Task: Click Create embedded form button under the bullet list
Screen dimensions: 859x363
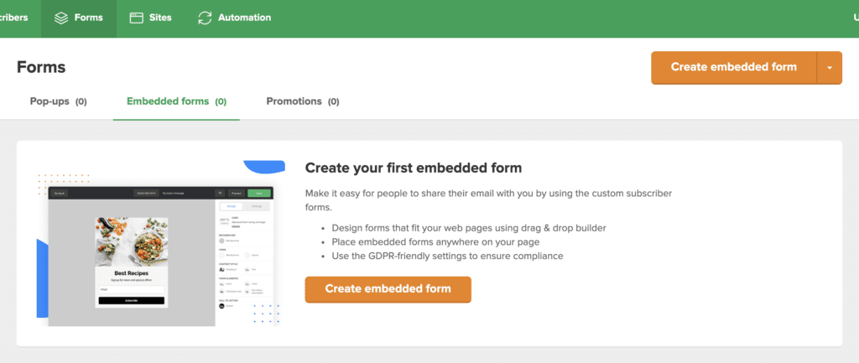Action: (x=388, y=289)
